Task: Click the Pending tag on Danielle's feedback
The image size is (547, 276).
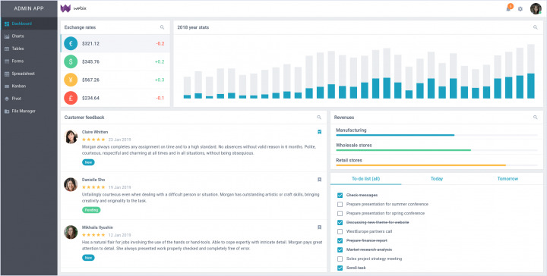Action: [91, 210]
